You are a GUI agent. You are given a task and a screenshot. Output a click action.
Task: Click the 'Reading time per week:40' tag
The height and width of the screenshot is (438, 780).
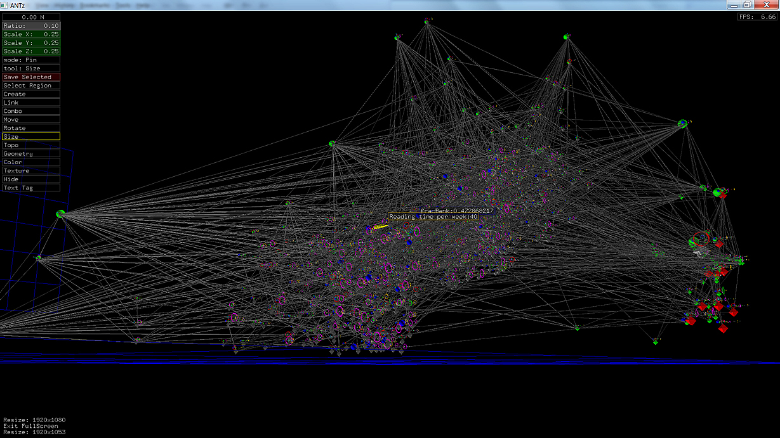pos(433,217)
